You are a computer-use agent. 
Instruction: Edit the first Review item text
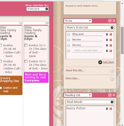click(87, 40)
